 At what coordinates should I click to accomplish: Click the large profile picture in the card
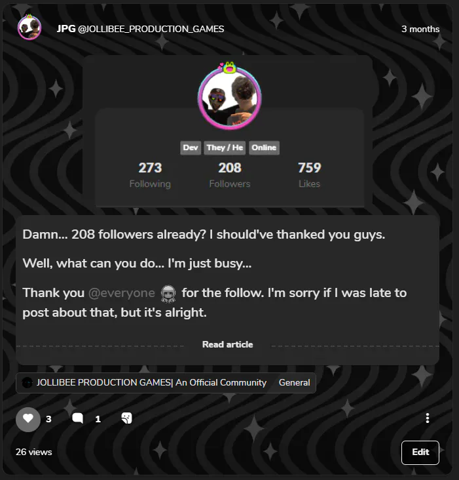tap(229, 98)
